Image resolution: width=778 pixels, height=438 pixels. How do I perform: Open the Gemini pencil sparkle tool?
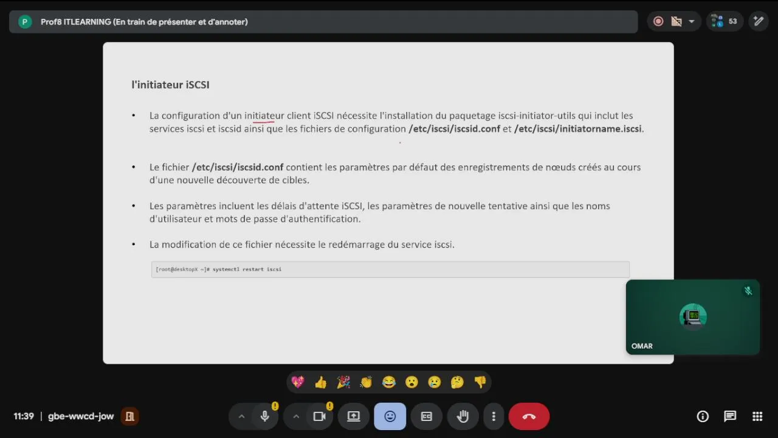coord(758,21)
